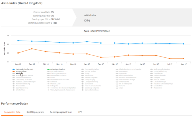
Task: Toggle the Automobilbau legend series
Action: click(x=20, y=71)
